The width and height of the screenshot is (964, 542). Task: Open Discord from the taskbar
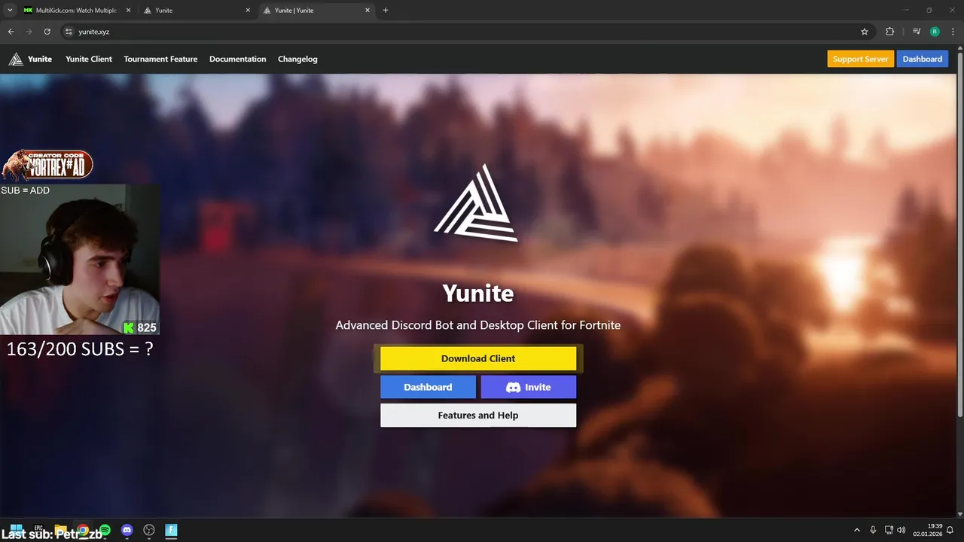(x=127, y=531)
